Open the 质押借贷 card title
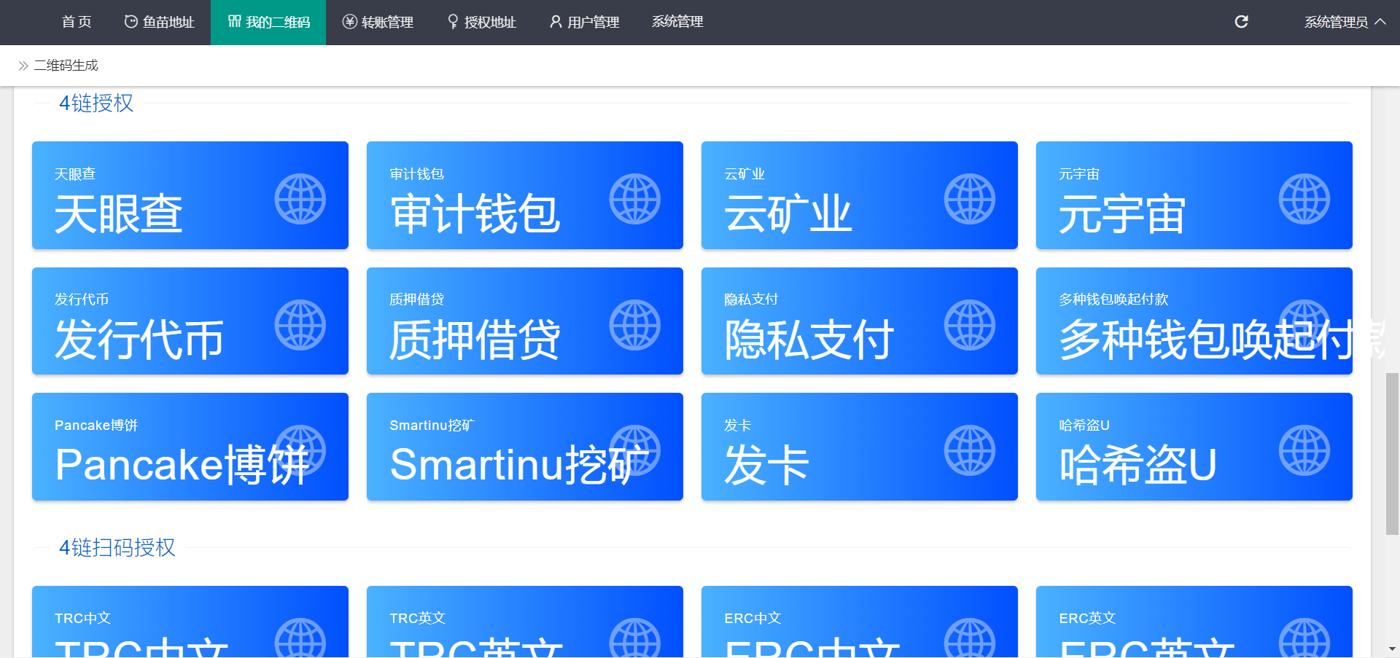The width and height of the screenshot is (1400, 658). click(x=475, y=340)
